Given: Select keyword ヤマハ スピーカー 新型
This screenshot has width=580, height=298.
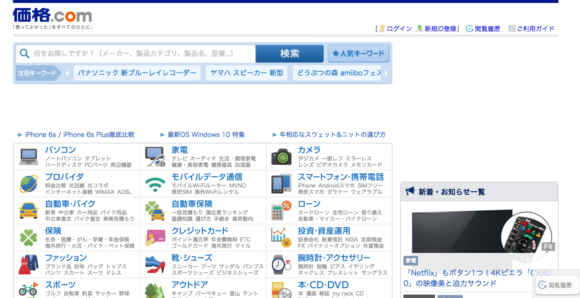Looking at the screenshot, I should tap(247, 73).
